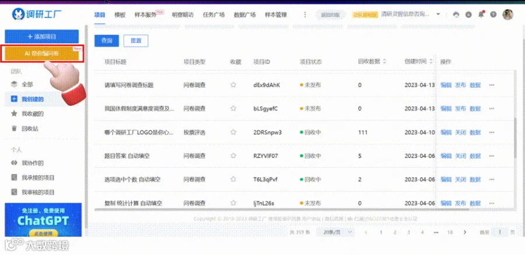Switch to the 模板 tab
525x255 pixels.
pyautogui.click(x=120, y=15)
